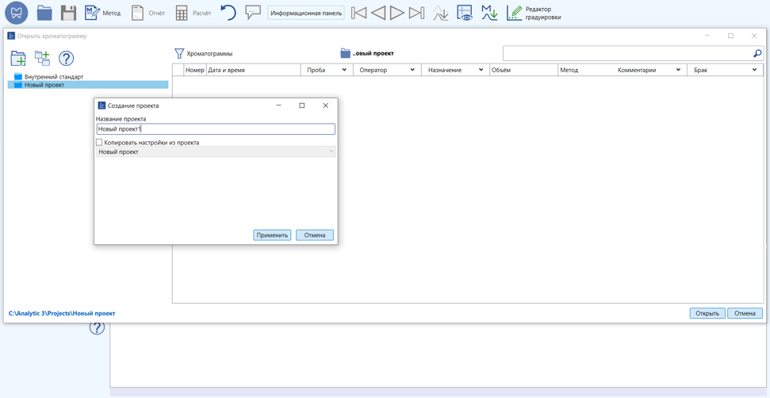
Task: Select Внутренний стандарт project in tree
Action: (53, 77)
